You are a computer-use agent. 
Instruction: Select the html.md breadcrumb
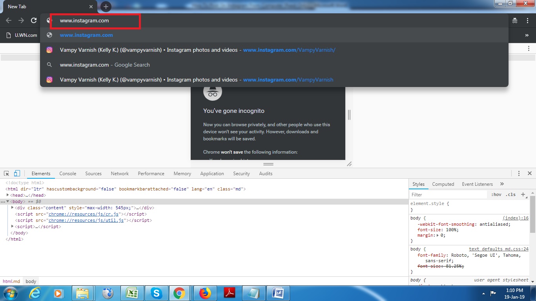tap(11, 281)
